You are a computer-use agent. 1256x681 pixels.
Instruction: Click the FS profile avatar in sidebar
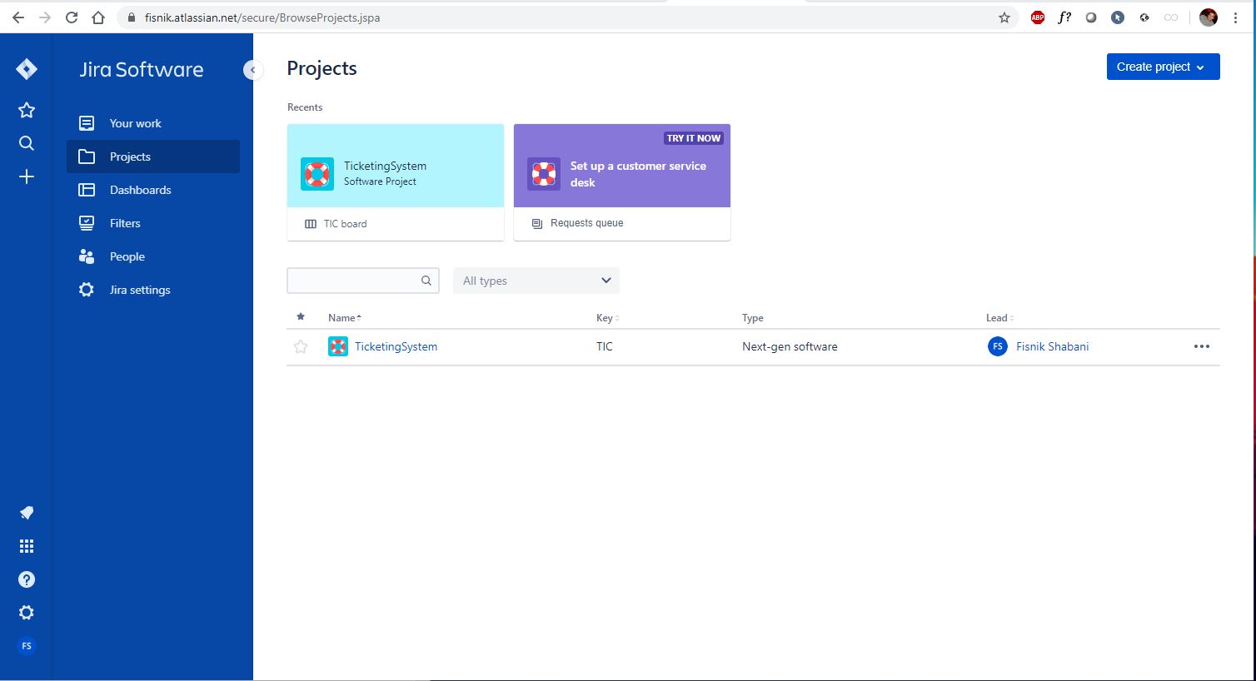pyautogui.click(x=27, y=646)
